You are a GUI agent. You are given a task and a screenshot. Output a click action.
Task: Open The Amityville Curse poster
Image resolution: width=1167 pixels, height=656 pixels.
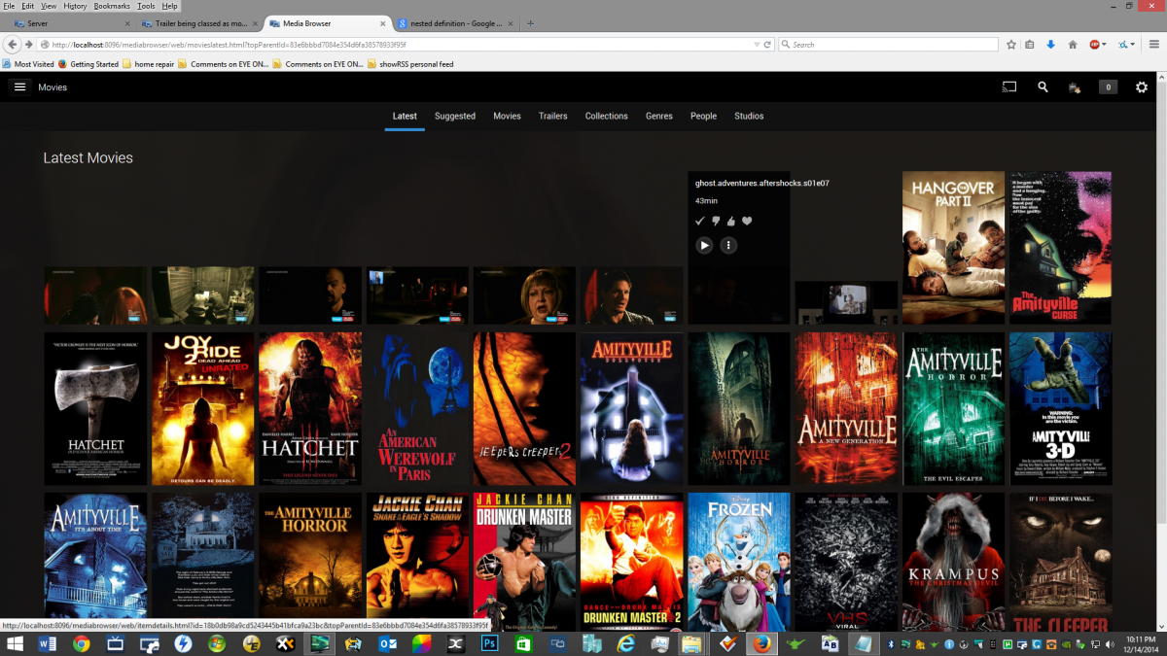point(1060,248)
